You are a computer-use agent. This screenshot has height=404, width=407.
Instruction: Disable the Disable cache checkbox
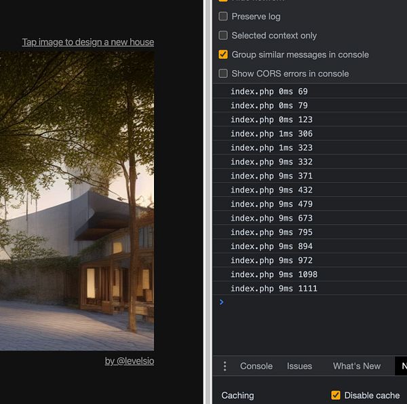336,395
